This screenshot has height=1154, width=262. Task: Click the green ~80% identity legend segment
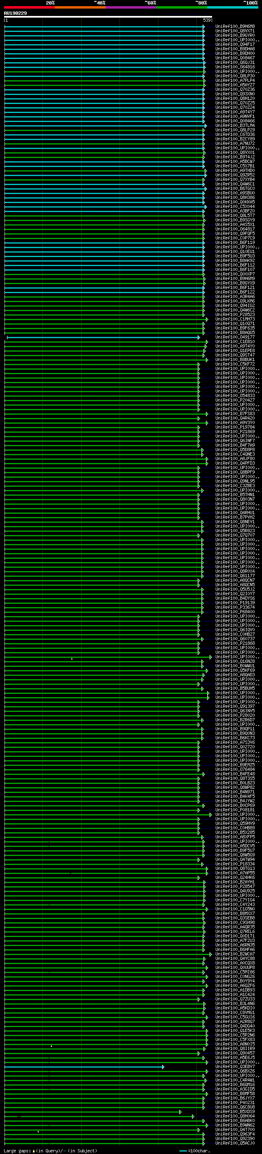(x=182, y=7)
